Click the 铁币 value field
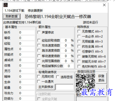This screenshot has width=115, height=101. point(27,33)
